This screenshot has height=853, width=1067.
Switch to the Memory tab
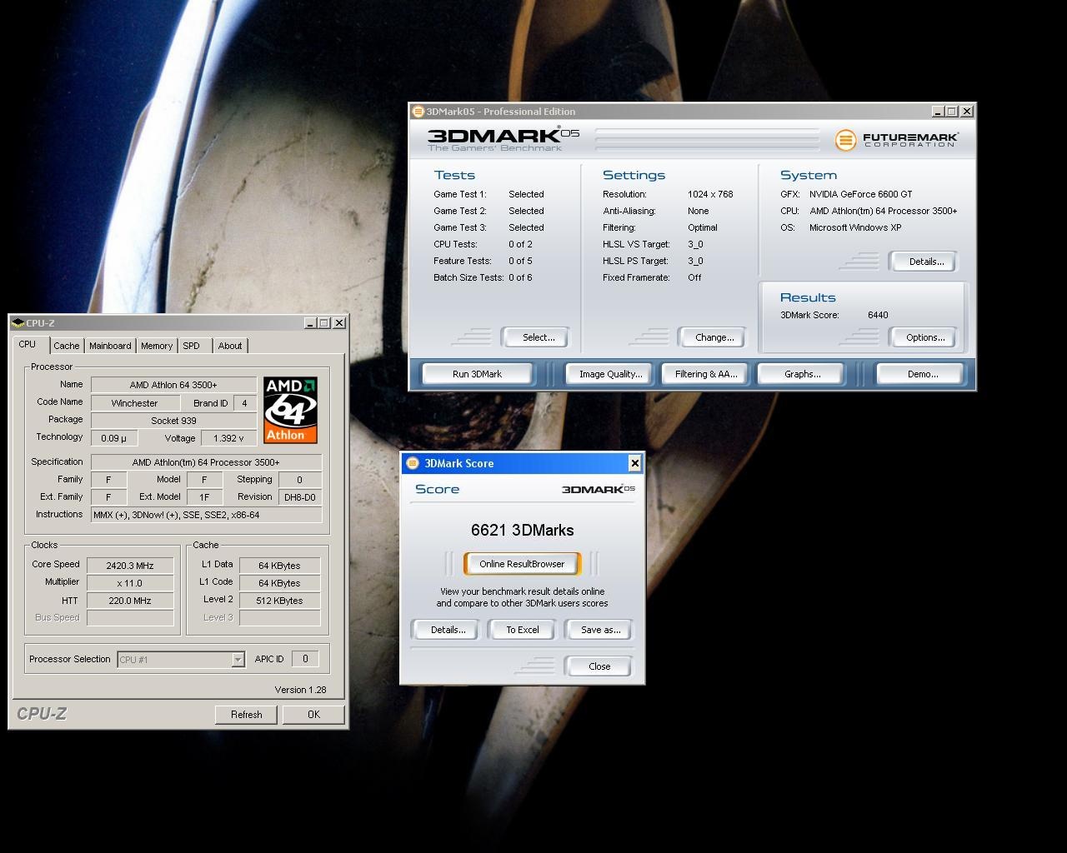[x=157, y=346]
